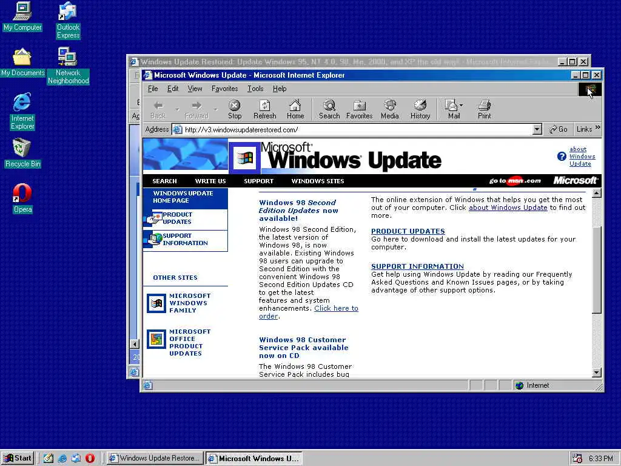Screen dimensions: 621x466
Task: Click the Microsoft Windows Family icon
Action: (x=156, y=303)
